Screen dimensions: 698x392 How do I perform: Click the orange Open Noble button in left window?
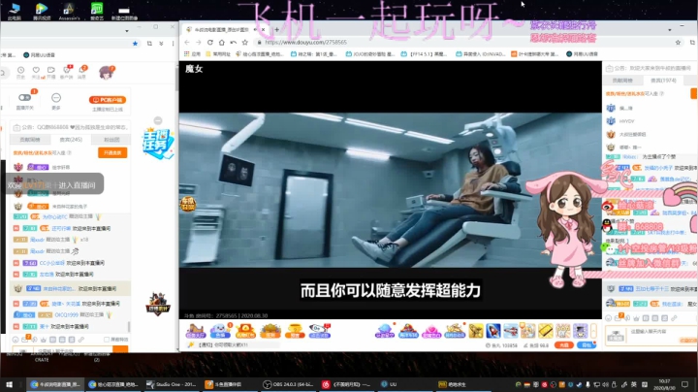tap(112, 152)
